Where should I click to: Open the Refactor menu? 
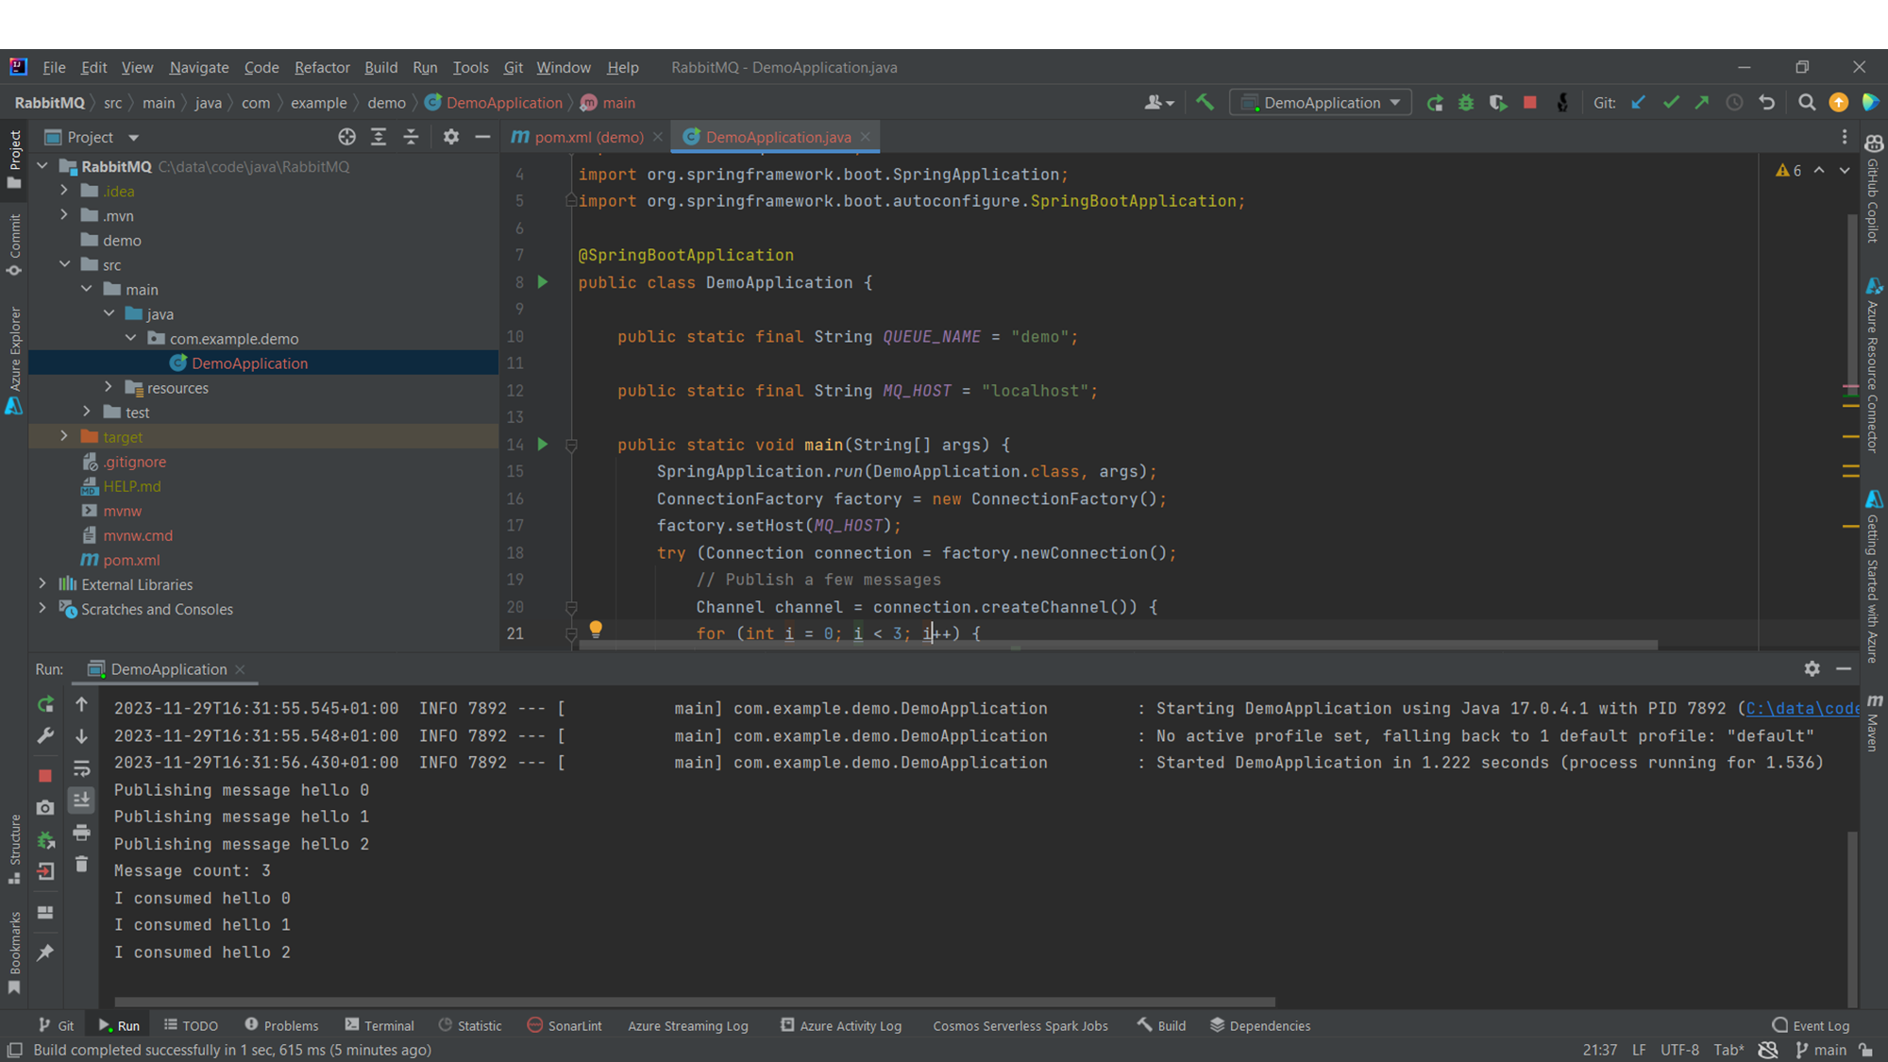click(321, 67)
